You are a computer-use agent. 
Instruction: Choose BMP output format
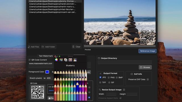coord(117,77)
